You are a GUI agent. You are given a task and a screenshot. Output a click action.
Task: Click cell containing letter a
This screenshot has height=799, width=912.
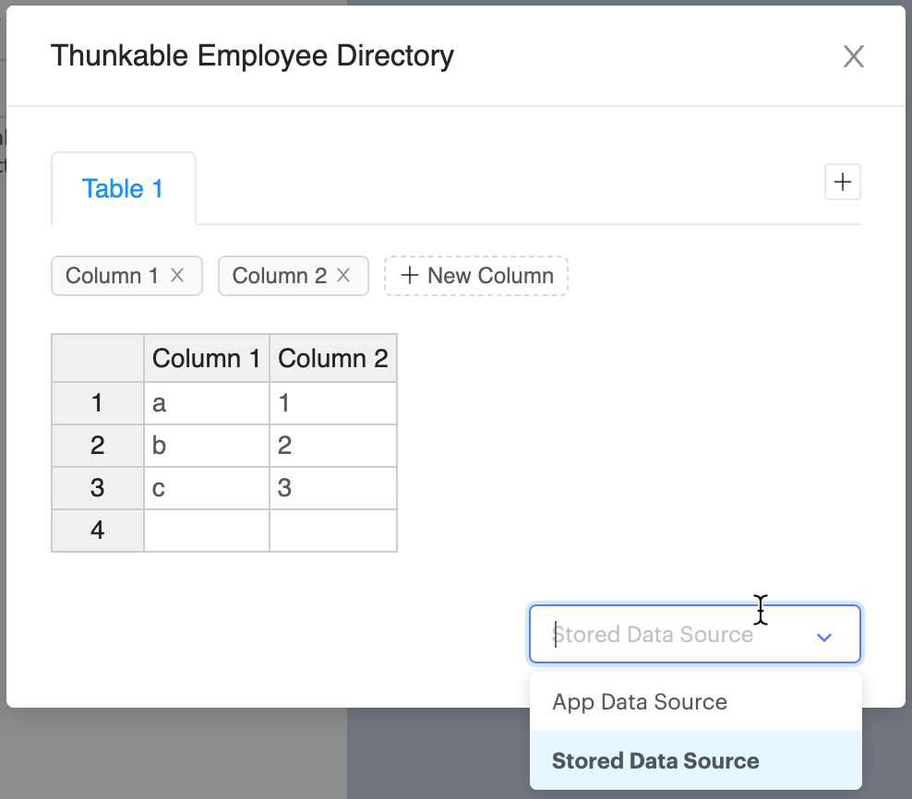207,403
